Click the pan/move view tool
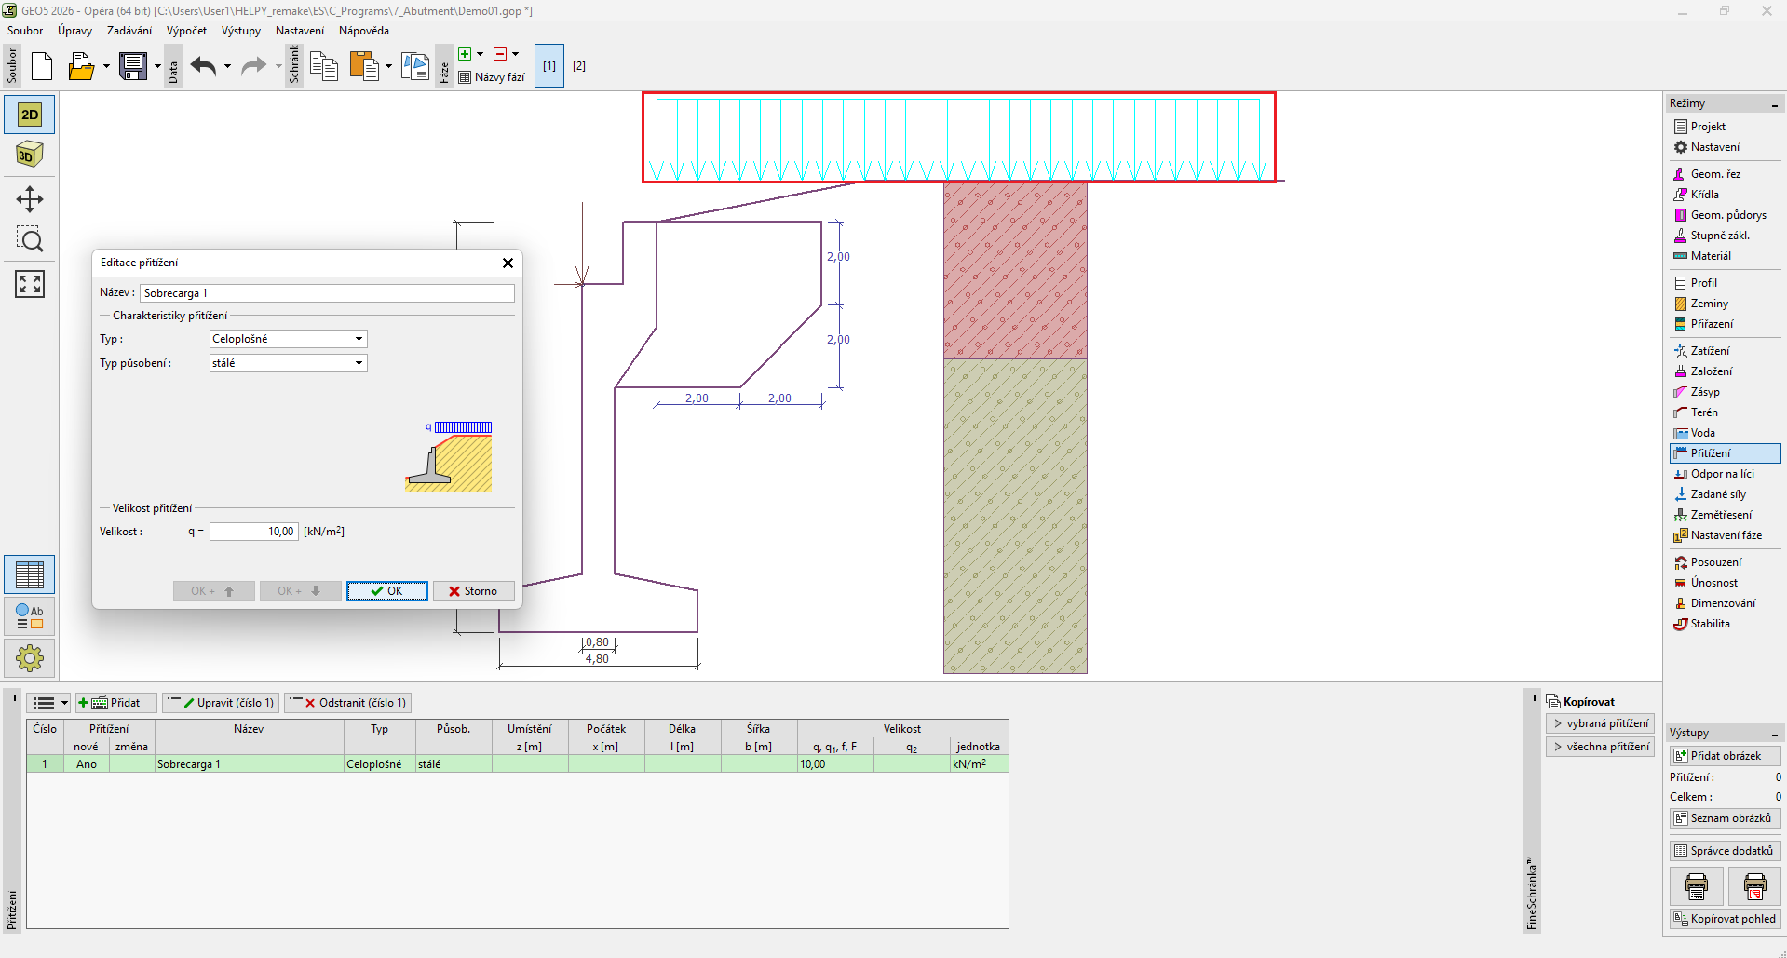Screen dimensions: 1787x958 pyautogui.click(x=30, y=199)
